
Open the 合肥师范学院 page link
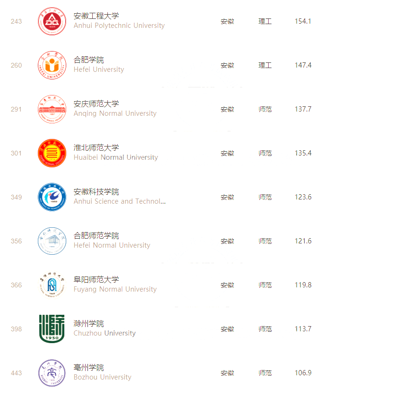tap(97, 236)
